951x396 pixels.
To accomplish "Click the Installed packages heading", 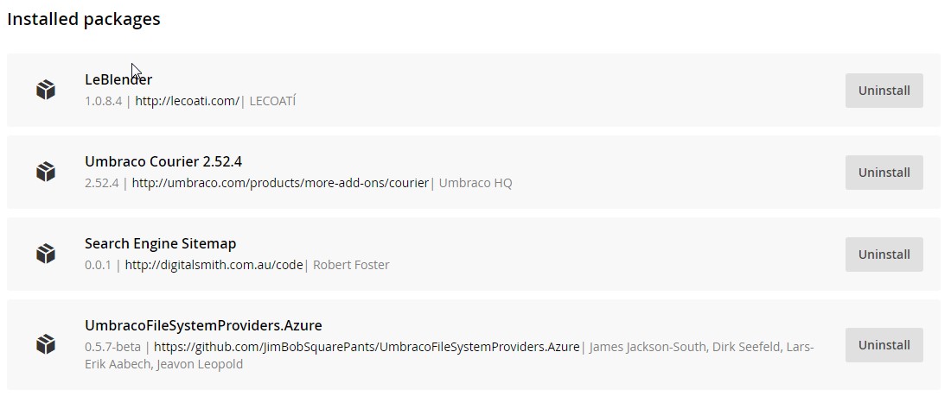I will click(84, 19).
